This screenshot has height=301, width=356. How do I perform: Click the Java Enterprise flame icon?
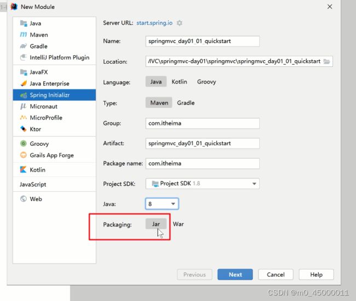coord(24,83)
